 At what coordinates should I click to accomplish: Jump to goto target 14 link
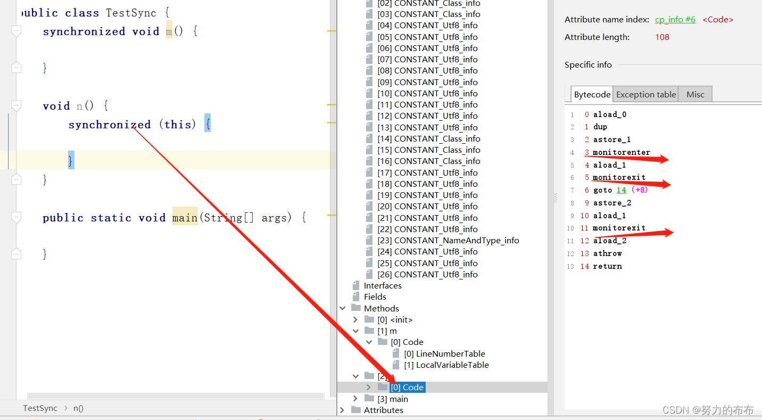621,190
